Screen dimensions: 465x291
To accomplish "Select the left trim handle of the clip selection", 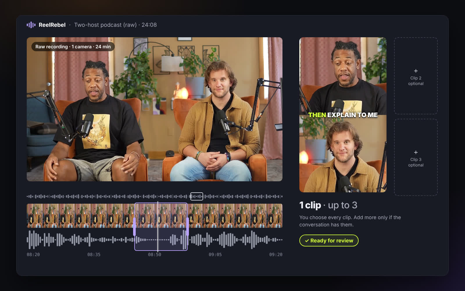I will [x=134, y=226].
